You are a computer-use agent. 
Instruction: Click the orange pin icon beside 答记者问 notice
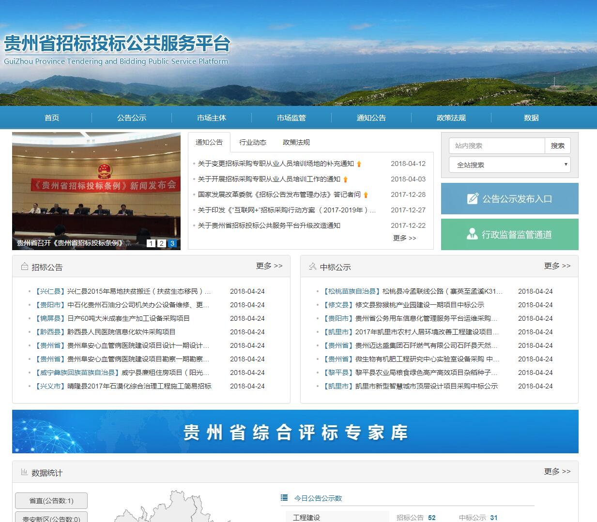(x=366, y=195)
